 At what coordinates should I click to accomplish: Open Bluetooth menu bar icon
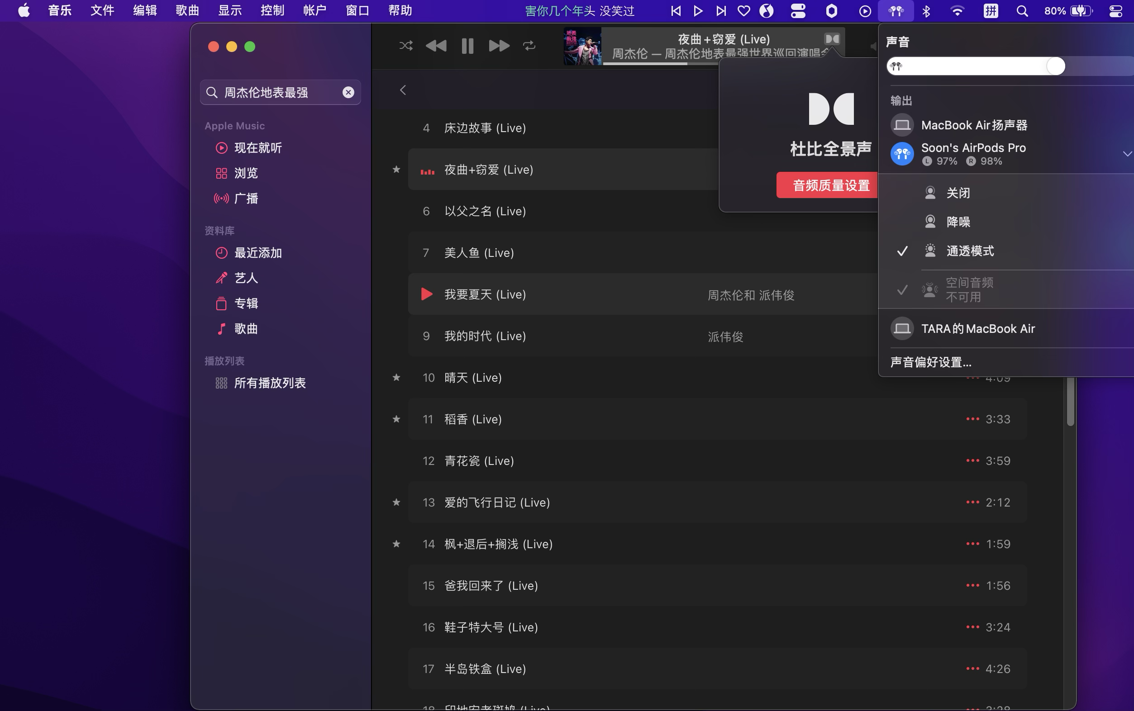[926, 11]
